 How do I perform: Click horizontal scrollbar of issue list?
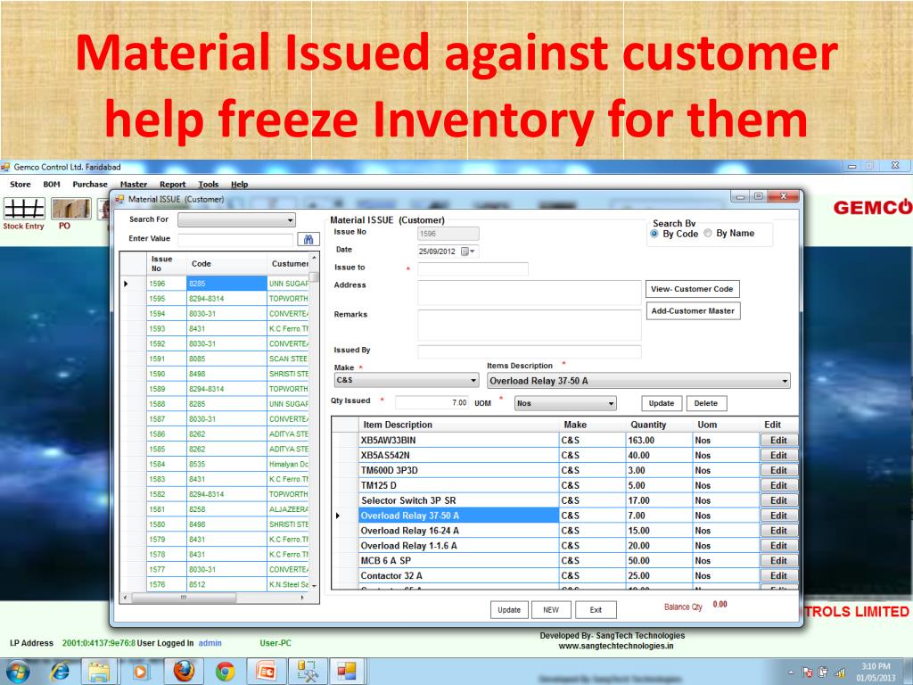pyautogui.click(x=184, y=598)
